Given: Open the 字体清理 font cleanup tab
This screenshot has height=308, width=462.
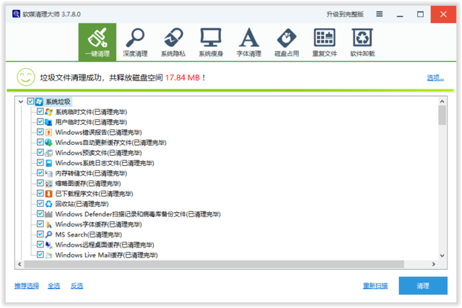Looking at the screenshot, I should tap(249, 42).
